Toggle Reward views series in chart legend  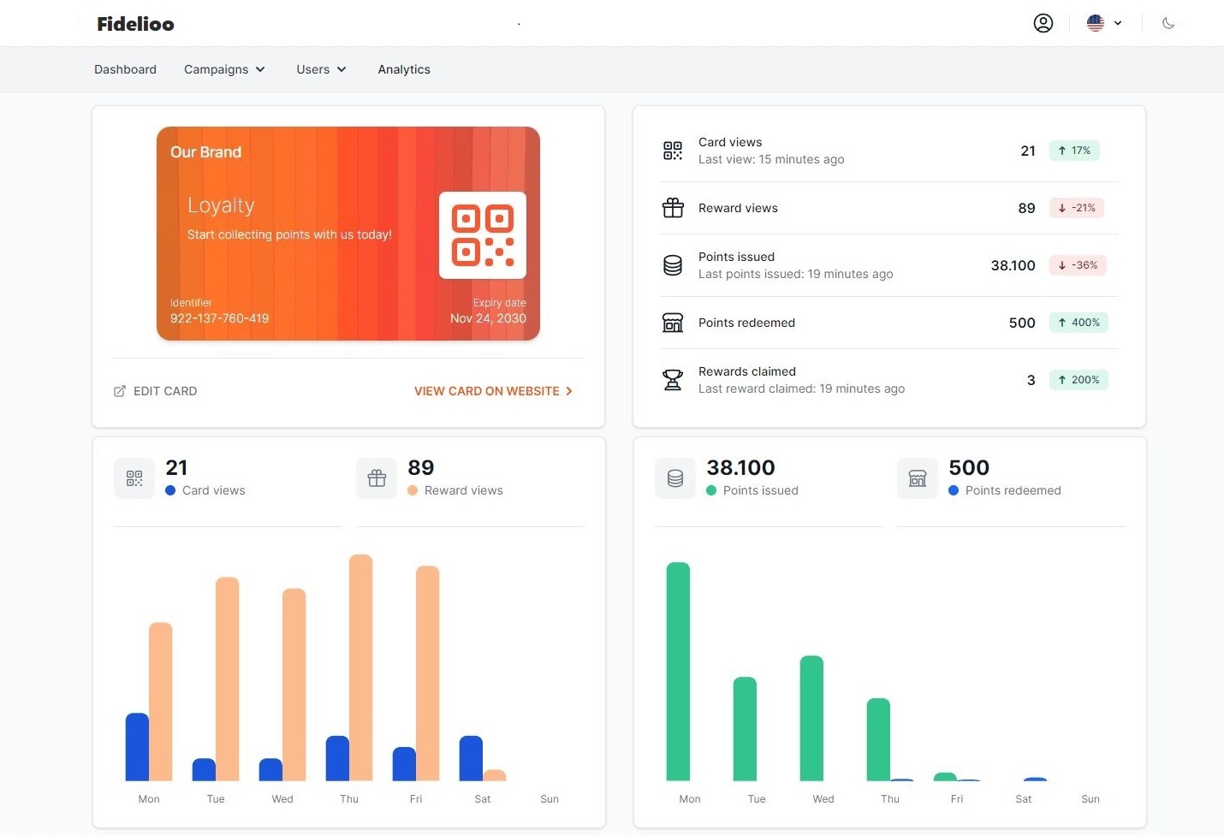tap(463, 490)
